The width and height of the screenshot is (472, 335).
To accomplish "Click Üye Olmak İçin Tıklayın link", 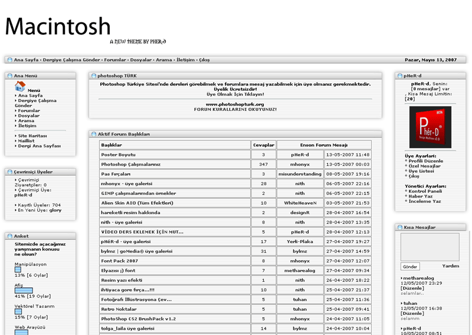I will (235, 94).
